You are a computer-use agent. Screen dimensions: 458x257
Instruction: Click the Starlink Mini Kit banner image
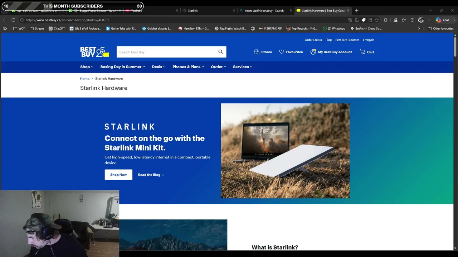[x=285, y=151]
